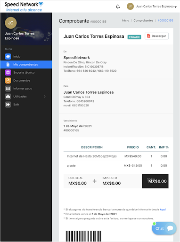Click the large JC profile avatar in sidebar

(11, 23)
